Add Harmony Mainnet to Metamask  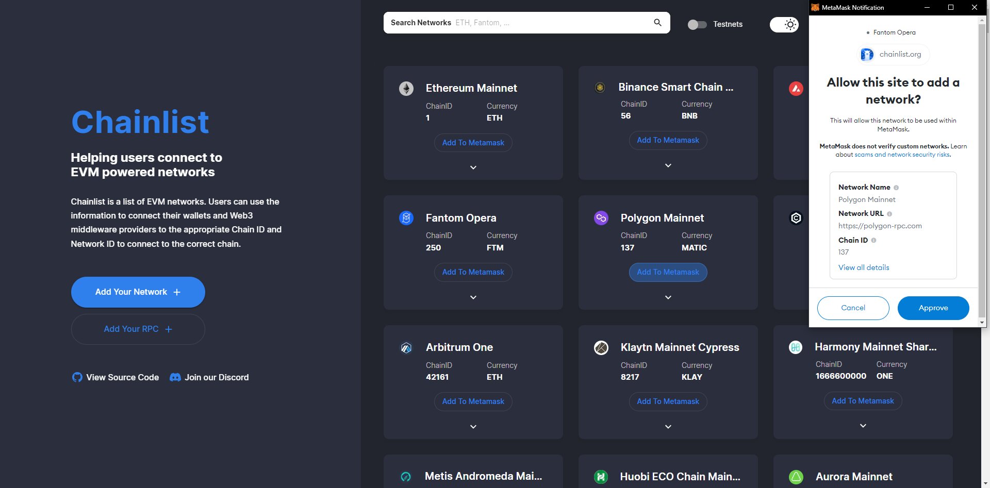pyautogui.click(x=863, y=401)
